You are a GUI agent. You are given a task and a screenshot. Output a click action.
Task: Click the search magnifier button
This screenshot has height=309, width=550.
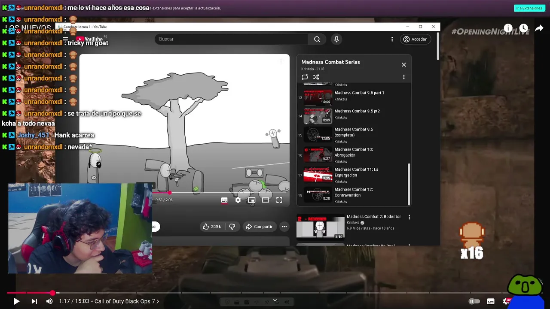(317, 39)
